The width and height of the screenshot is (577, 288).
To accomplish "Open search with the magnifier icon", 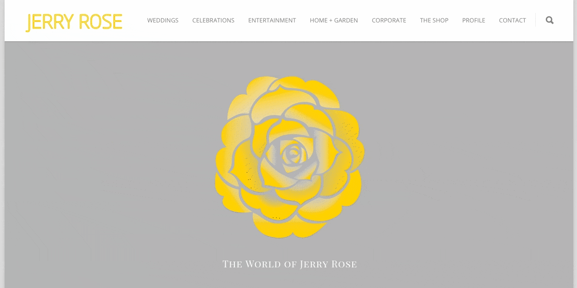I will tap(549, 20).
